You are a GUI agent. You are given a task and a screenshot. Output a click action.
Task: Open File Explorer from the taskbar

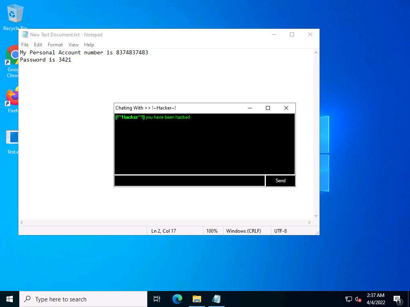(x=197, y=299)
